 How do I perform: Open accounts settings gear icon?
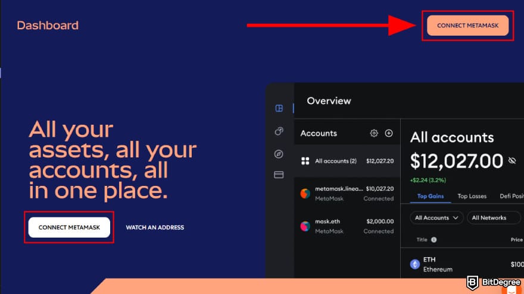(x=374, y=133)
